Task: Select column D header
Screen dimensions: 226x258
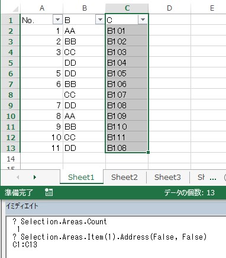Action: pyautogui.click(x=169, y=8)
